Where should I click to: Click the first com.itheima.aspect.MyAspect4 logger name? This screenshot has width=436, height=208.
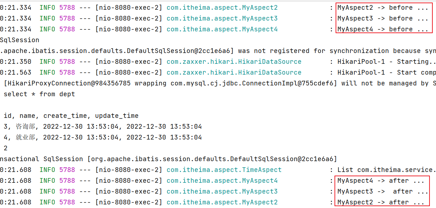[x=222, y=29]
